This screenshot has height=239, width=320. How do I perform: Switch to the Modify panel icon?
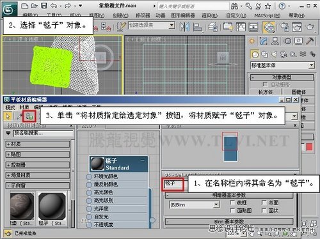click(264, 41)
